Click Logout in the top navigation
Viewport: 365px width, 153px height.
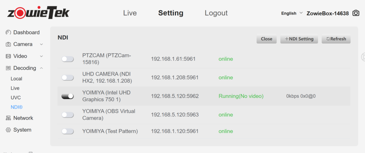pos(216,13)
